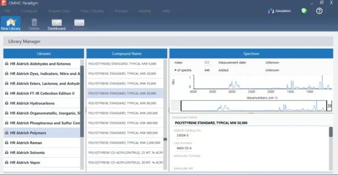This screenshot has width=338, height=175.
Task: Select HR Aldrich Dyes, Indicators, Nitro library
Action: pyautogui.click(x=42, y=74)
